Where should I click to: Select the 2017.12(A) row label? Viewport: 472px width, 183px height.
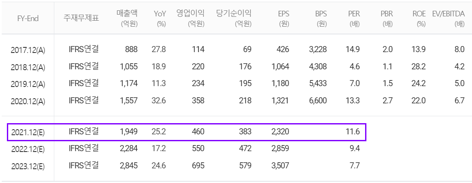28,50
